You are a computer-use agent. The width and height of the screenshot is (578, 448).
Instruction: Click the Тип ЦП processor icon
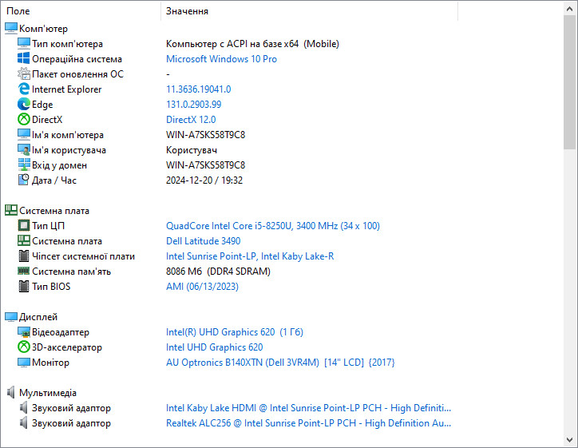pyautogui.click(x=24, y=226)
